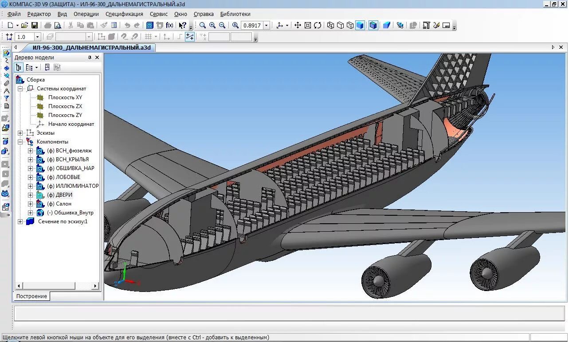Image resolution: width=569 pixels, height=342 pixels.
Task: Open the Спецификация menu
Action: pos(124,14)
